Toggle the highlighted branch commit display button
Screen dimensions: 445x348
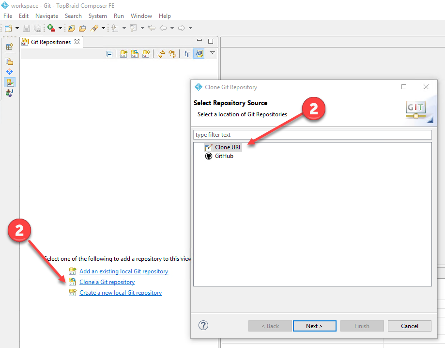[x=199, y=54]
